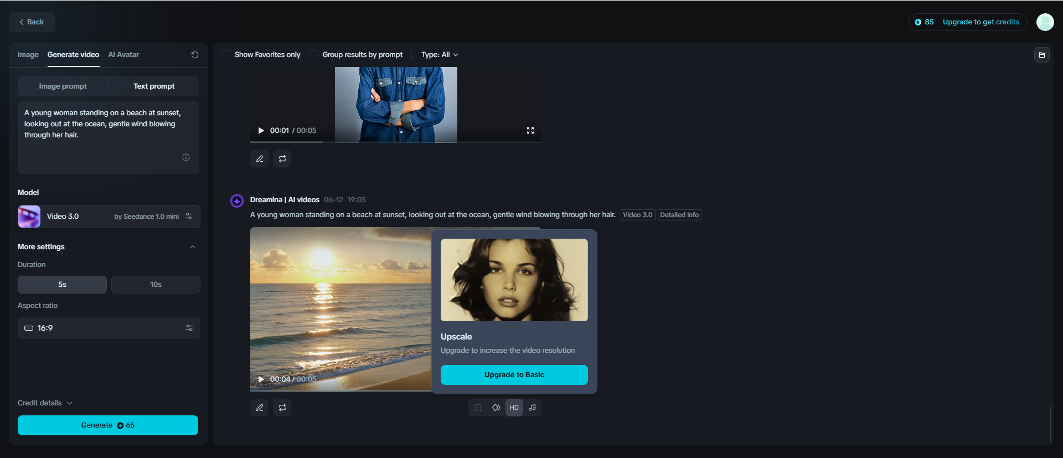This screenshot has height=458, width=1063.
Task: Click the results list vertical scrollbar
Action: pos(1050,424)
